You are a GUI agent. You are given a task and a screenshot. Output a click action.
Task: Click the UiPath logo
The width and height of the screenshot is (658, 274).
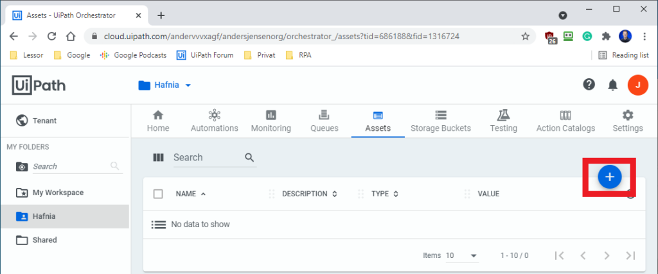pos(39,85)
